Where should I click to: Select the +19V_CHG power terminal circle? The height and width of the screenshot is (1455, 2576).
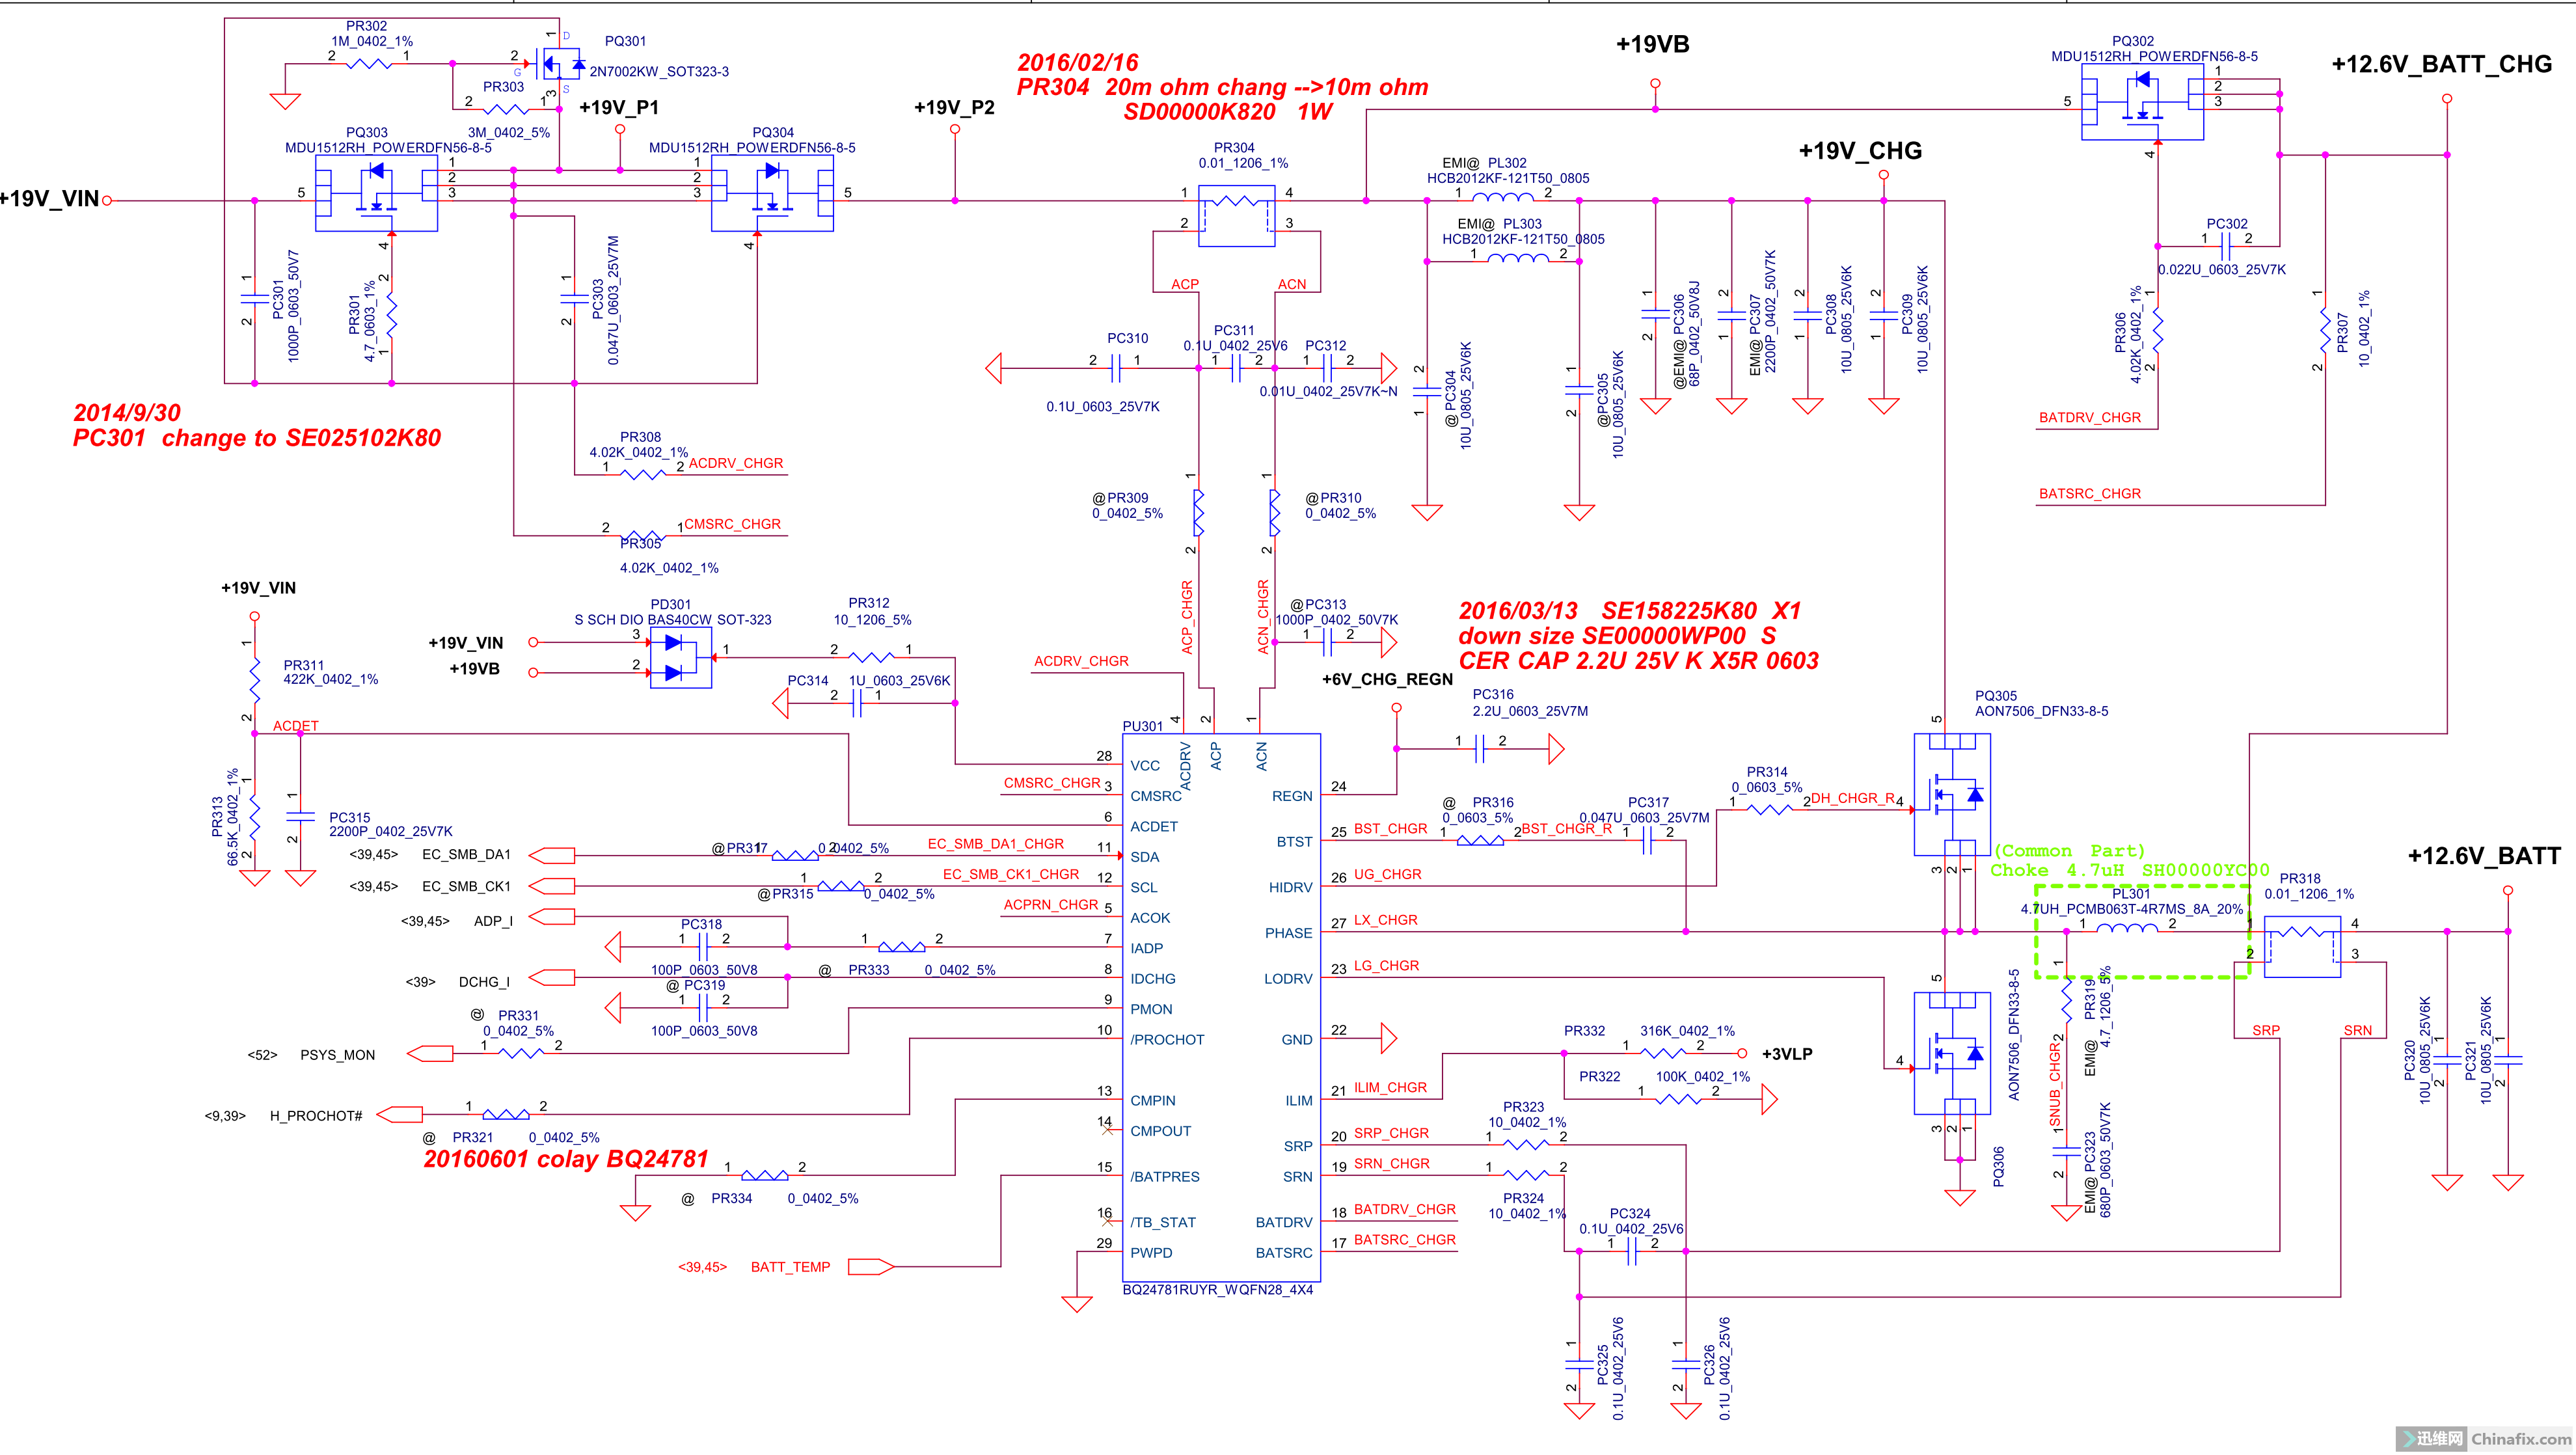coord(1883,175)
